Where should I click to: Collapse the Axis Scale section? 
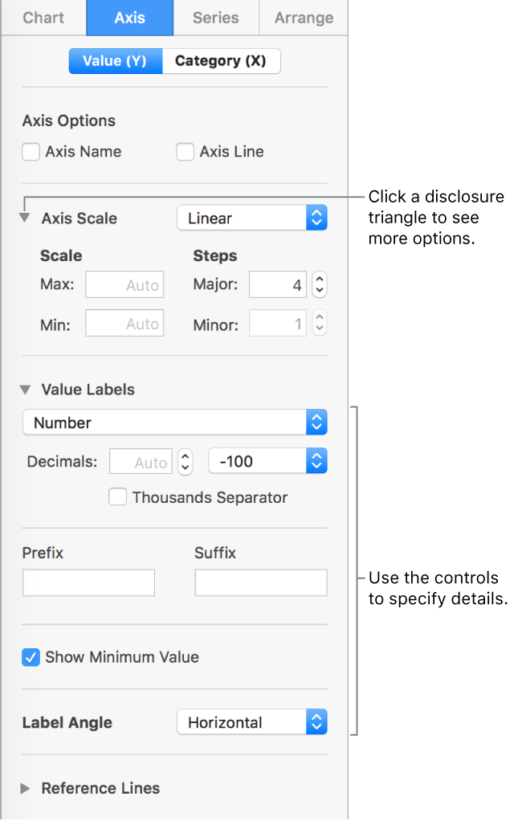point(24,217)
